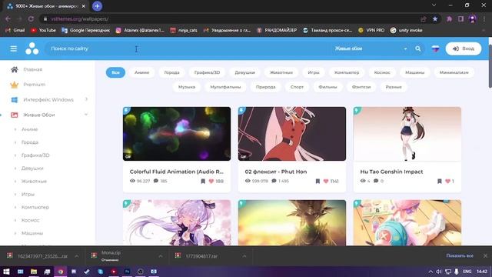
Task: Open Аниме in the sidebar list
Action: [x=29, y=129]
